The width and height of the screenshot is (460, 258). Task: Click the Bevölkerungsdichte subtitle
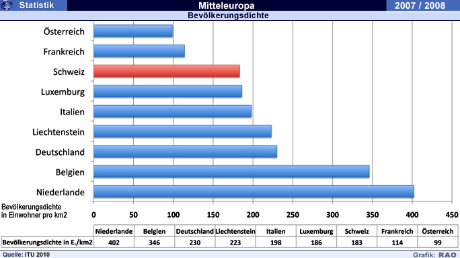[x=228, y=15]
